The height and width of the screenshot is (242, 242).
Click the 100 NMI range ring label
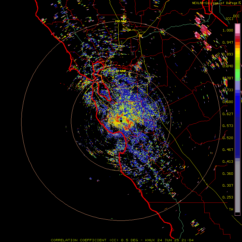click(x=121, y=21)
